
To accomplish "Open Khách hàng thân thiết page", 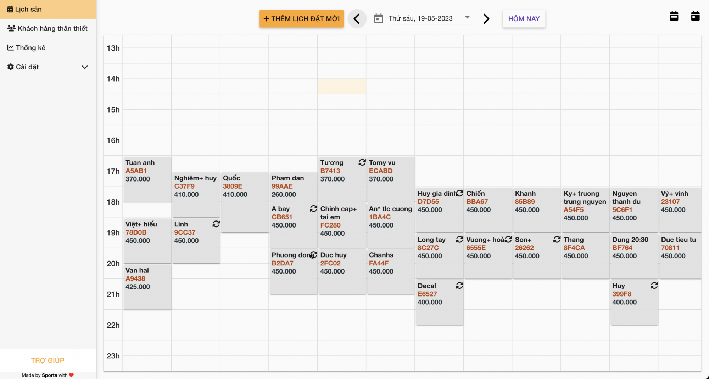I will 48,28.
